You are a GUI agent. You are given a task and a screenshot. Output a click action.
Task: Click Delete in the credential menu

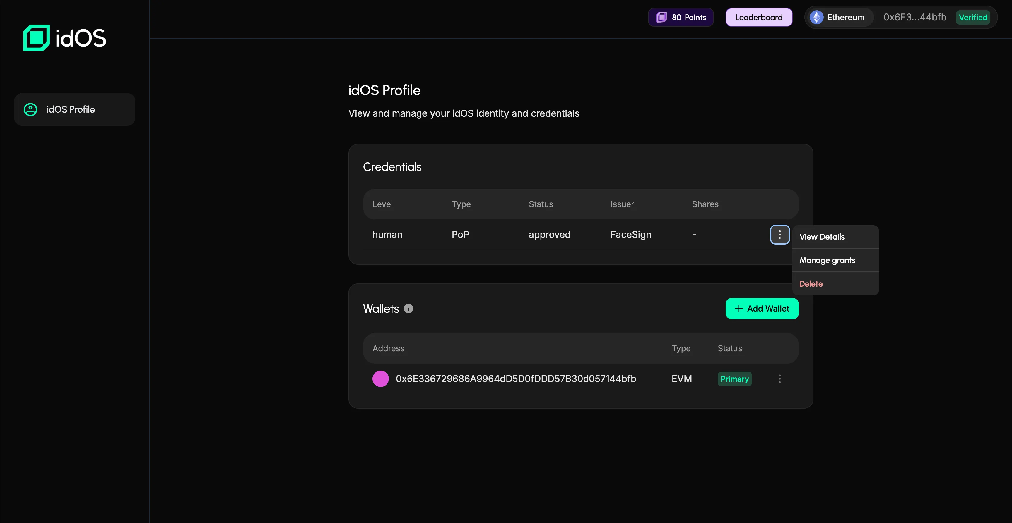(811, 284)
